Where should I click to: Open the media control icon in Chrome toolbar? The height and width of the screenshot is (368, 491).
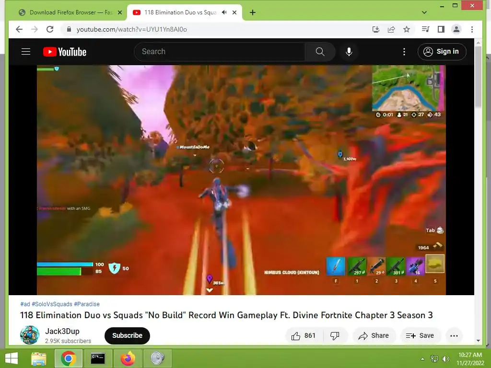(x=426, y=29)
